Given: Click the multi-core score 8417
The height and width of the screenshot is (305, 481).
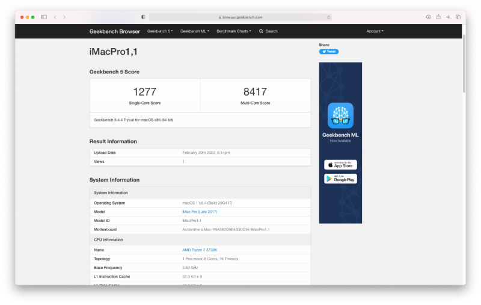Looking at the screenshot, I should [255, 92].
